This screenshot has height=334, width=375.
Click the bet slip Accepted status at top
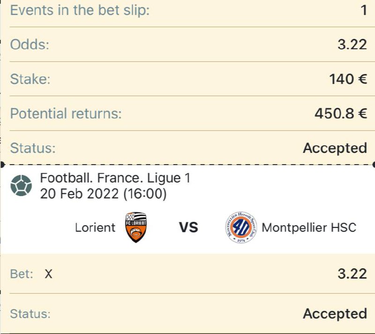click(x=335, y=148)
